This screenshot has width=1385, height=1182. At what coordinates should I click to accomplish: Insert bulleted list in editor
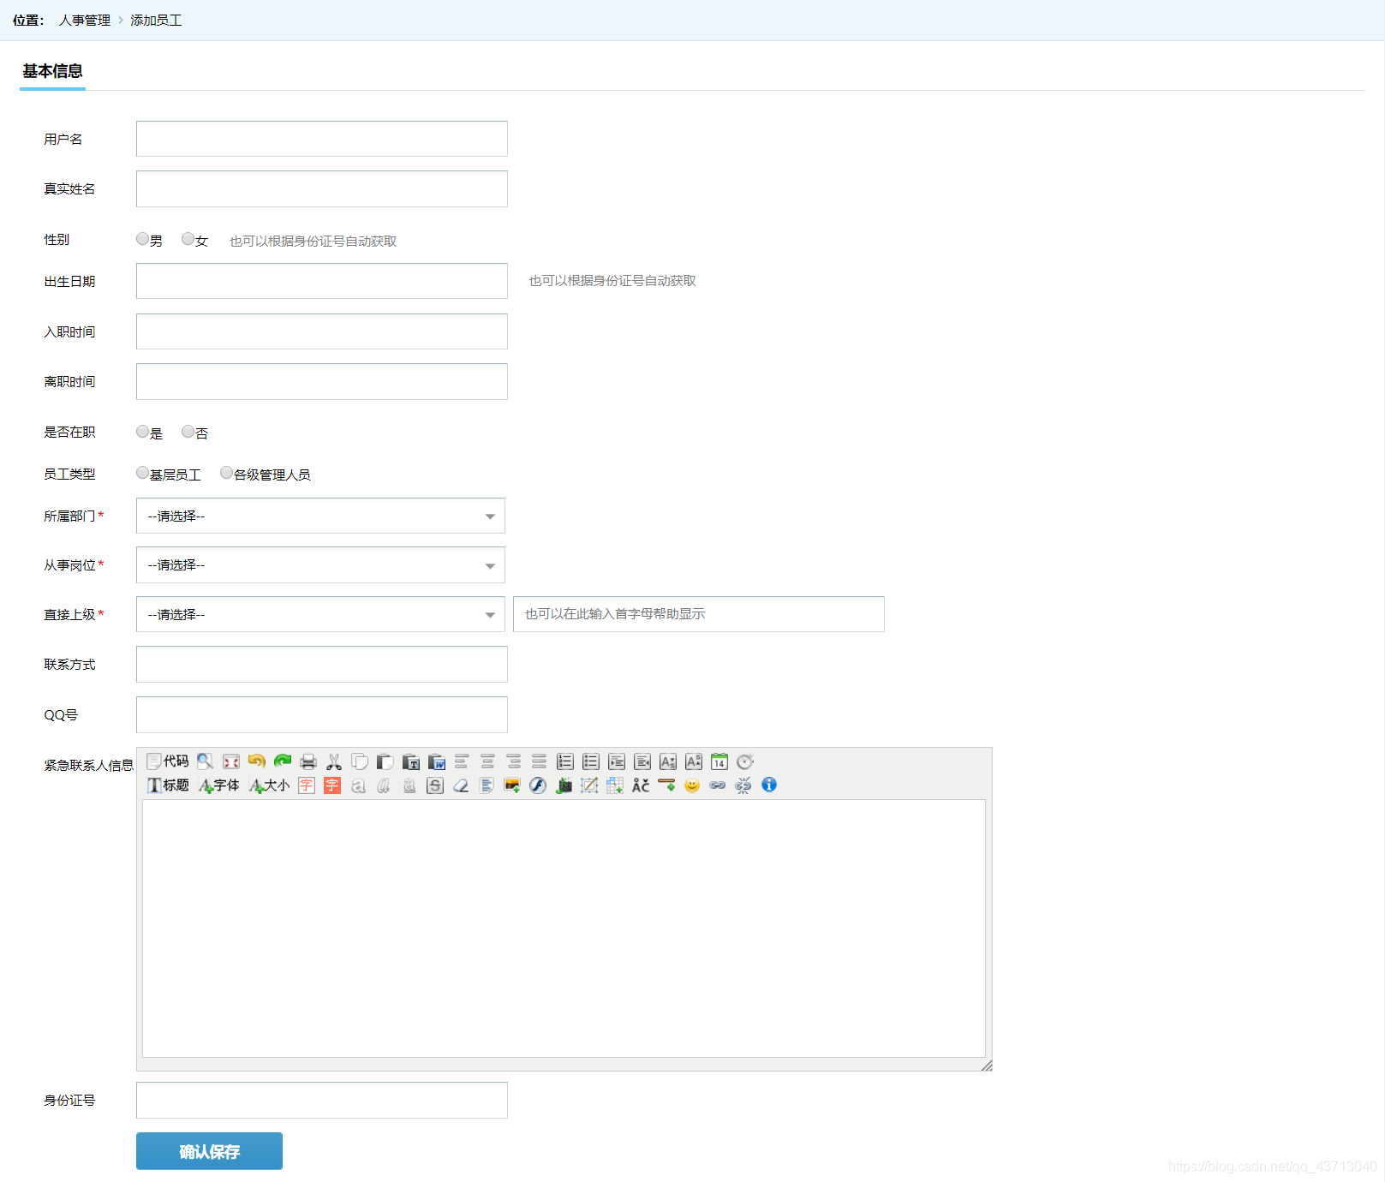[x=591, y=761]
